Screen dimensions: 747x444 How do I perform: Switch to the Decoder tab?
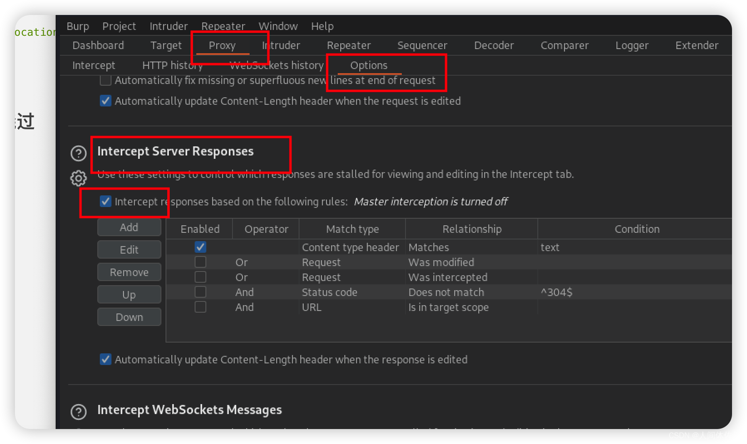tap(494, 45)
